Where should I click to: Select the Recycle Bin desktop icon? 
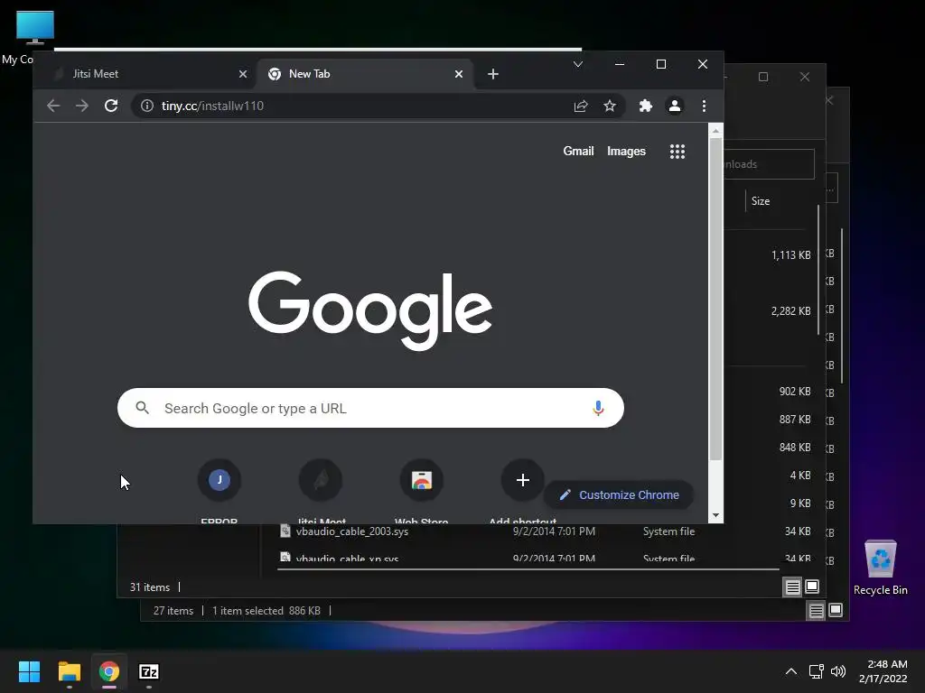[x=880, y=568]
